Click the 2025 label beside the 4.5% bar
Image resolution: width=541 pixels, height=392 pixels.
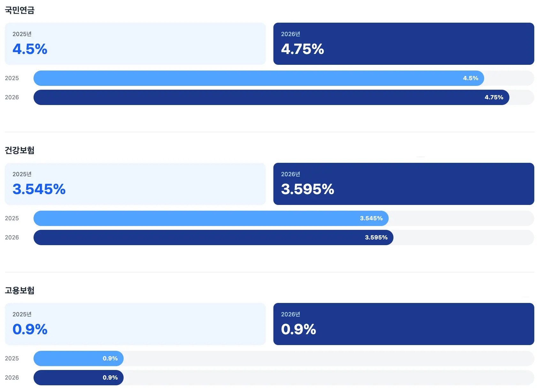12,78
